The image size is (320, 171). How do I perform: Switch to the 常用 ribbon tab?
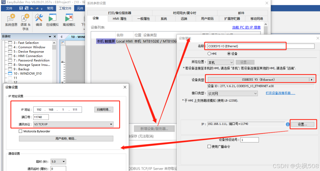point(50,8)
